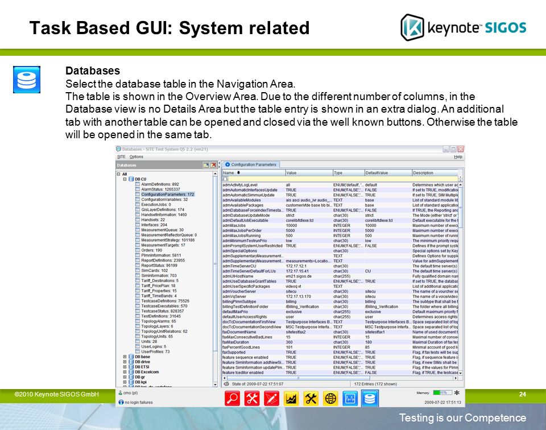546x430 pixels.
Task: Click the large blue Databases icon on the slide
Action: click(x=27, y=80)
